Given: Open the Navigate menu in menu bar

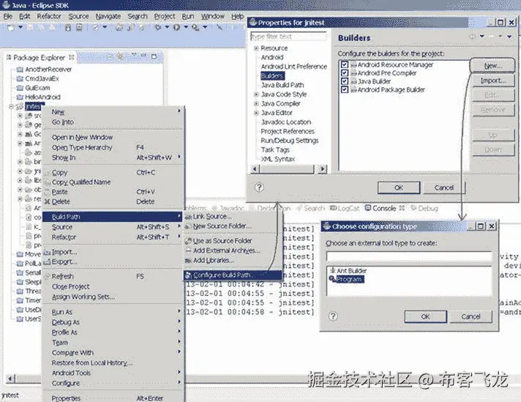Looking at the screenshot, I should click(x=108, y=16).
